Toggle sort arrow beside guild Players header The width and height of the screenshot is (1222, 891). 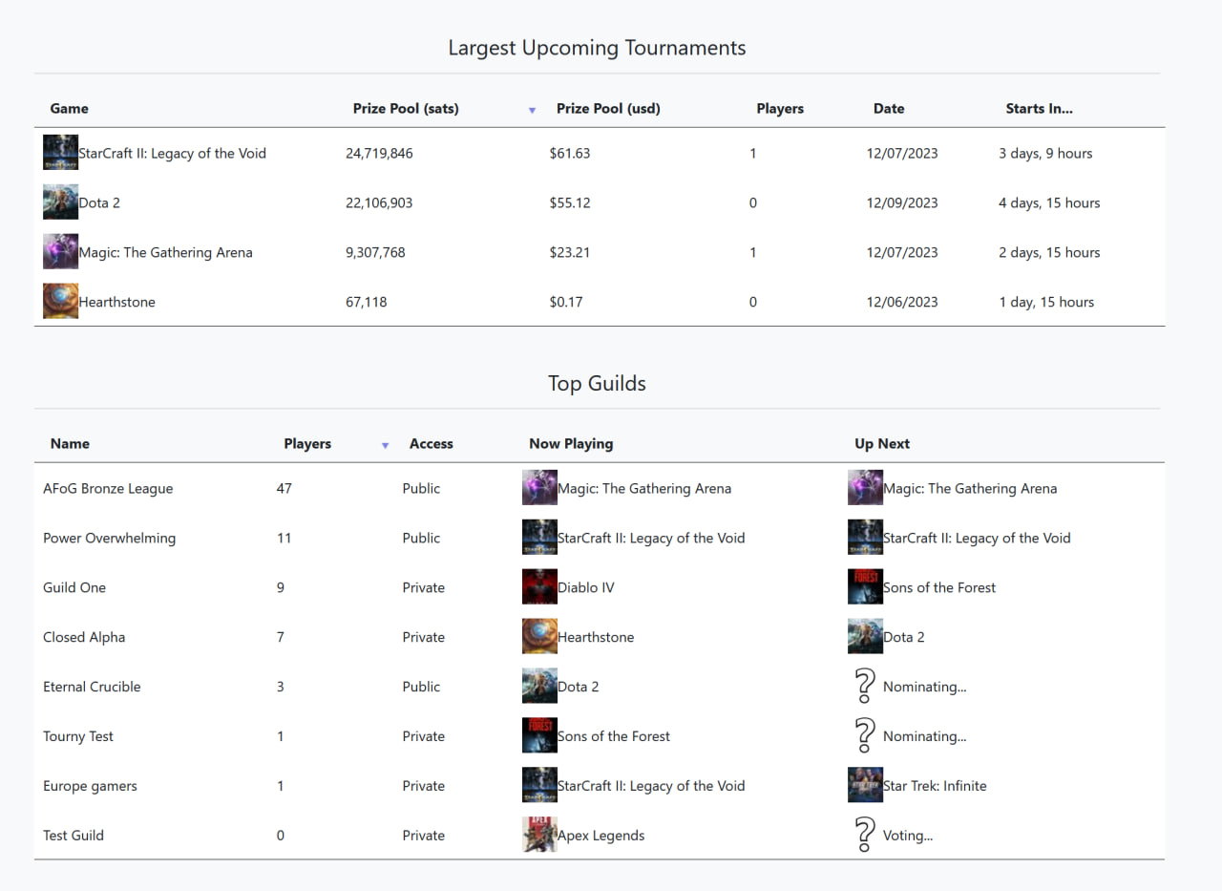pos(385,445)
